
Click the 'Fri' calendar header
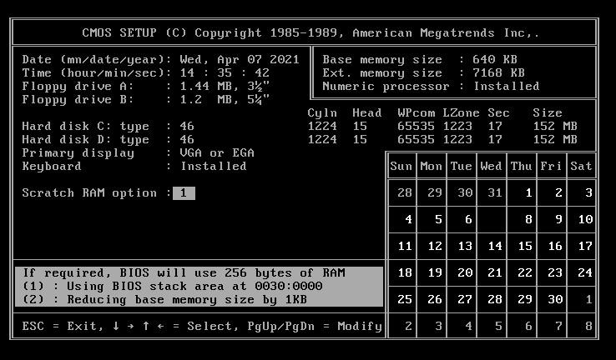click(x=551, y=167)
